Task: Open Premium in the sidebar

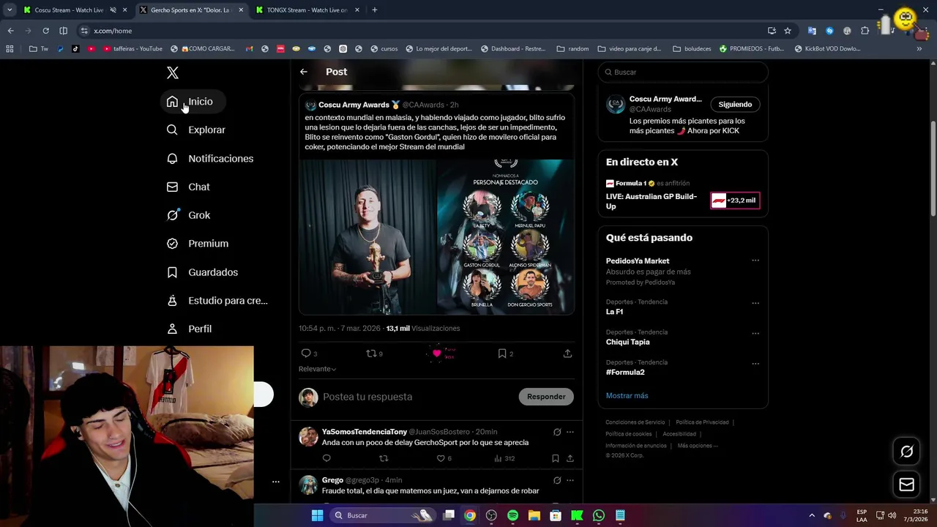Action: point(198,244)
